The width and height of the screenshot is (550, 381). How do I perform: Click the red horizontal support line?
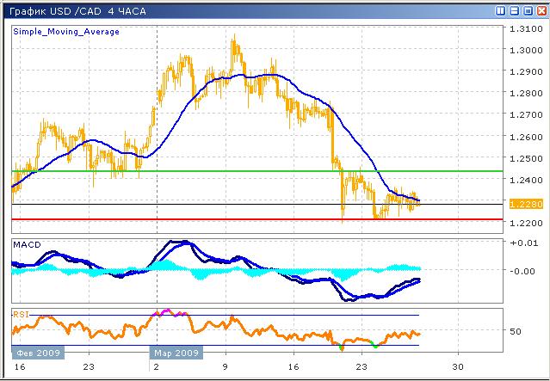point(258,219)
